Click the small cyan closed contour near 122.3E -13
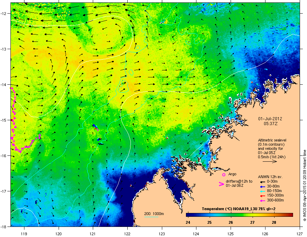Image resolution: width=307 pixels, height=237 pixels. click(x=138, y=47)
